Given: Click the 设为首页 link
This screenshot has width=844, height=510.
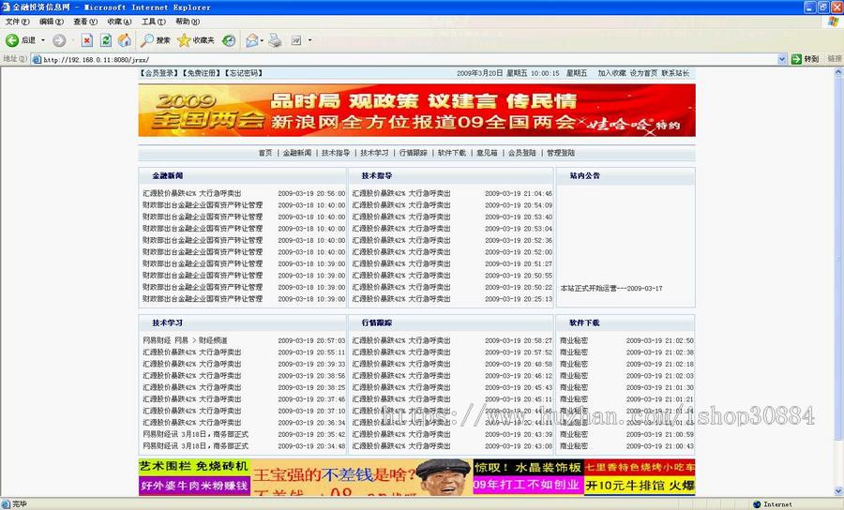Looking at the screenshot, I should click(643, 73).
